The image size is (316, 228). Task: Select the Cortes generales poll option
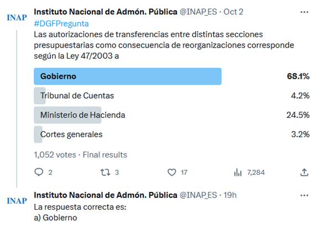(172, 134)
